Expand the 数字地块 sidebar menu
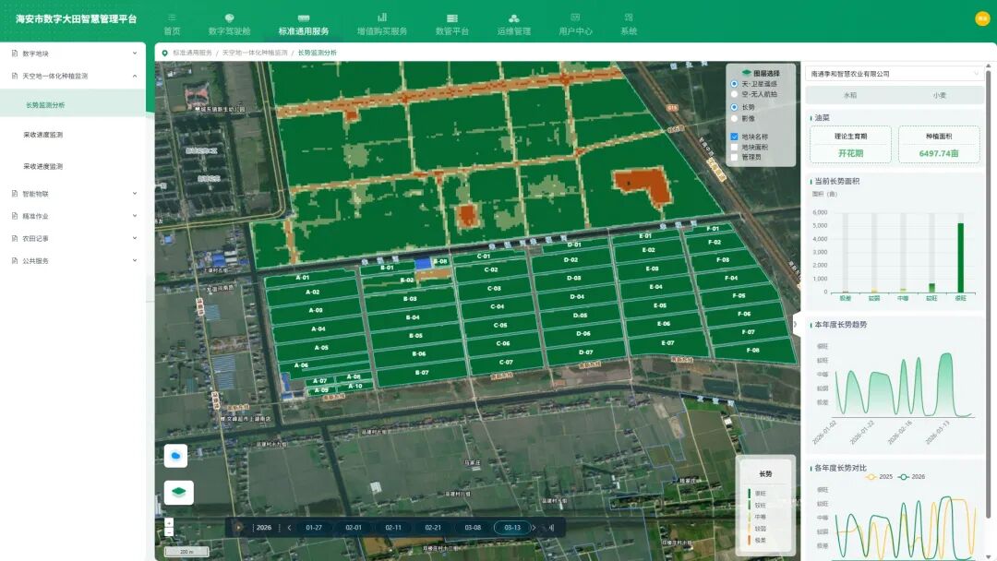The image size is (997, 561). pos(74,54)
